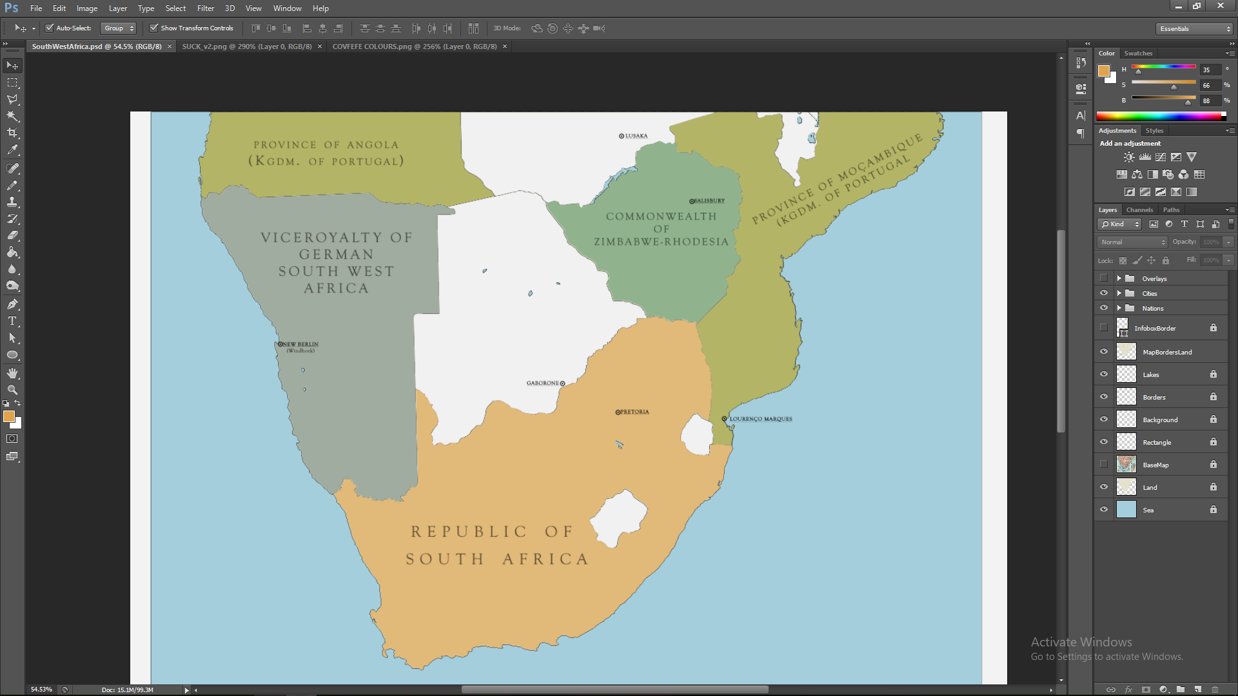1238x696 pixels.
Task: Select the Paint Bucket tool
Action: (x=12, y=253)
